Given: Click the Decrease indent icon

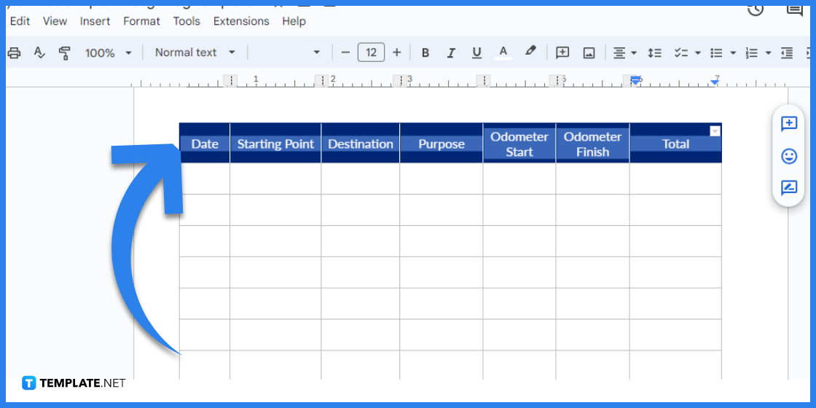Looking at the screenshot, I should tap(787, 52).
